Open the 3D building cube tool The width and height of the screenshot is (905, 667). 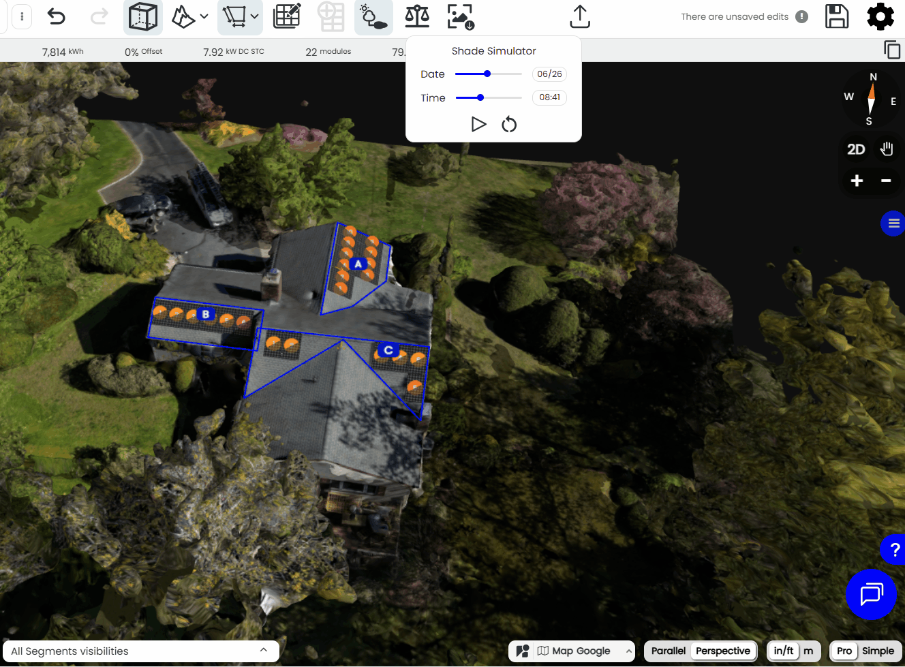point(143,17)
